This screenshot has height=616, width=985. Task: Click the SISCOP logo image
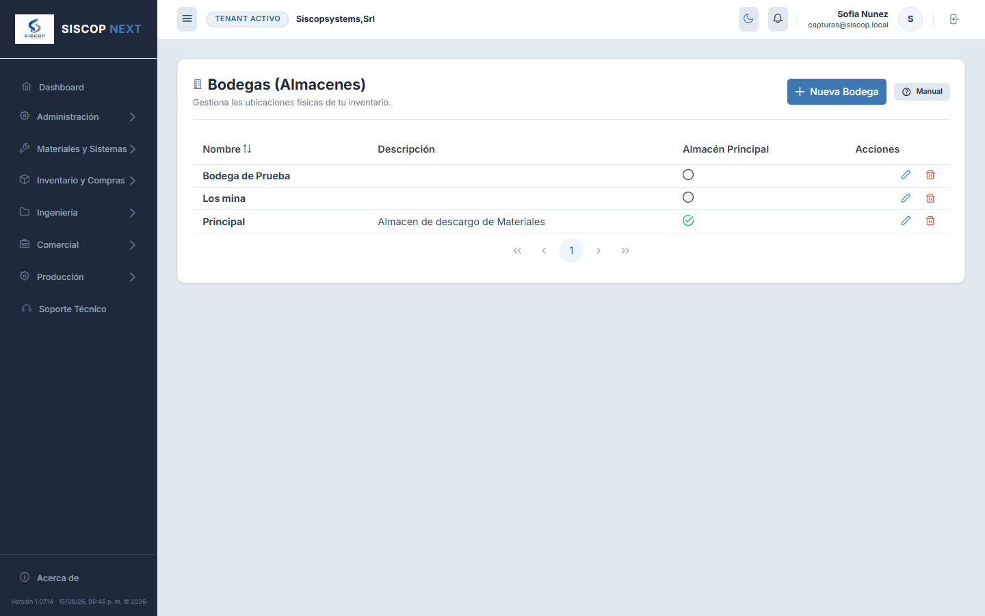click(x=34, y=29)
